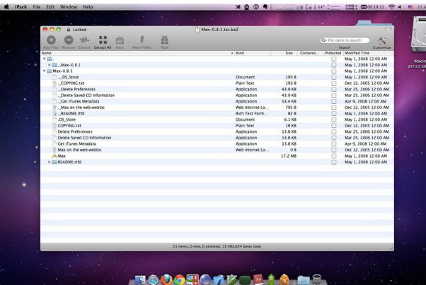Click the Add Files toolbar icon
This screenshot has width=426, height=285.
pyautogui.click(x=51, y=41)
